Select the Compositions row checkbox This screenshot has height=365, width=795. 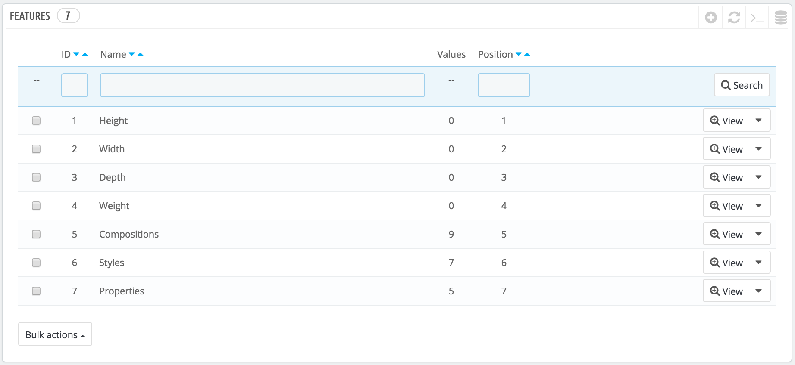(36, 234)
